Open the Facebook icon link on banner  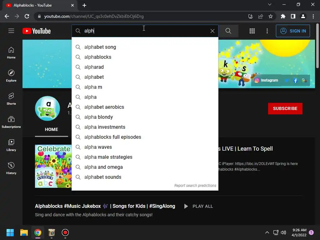pyautogui.click(x=295, y=80)
